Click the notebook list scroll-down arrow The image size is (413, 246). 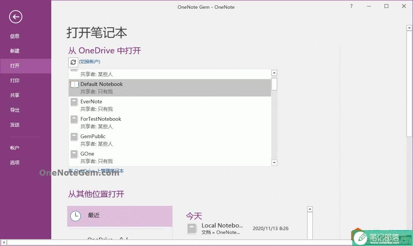[x=274, y=162]
